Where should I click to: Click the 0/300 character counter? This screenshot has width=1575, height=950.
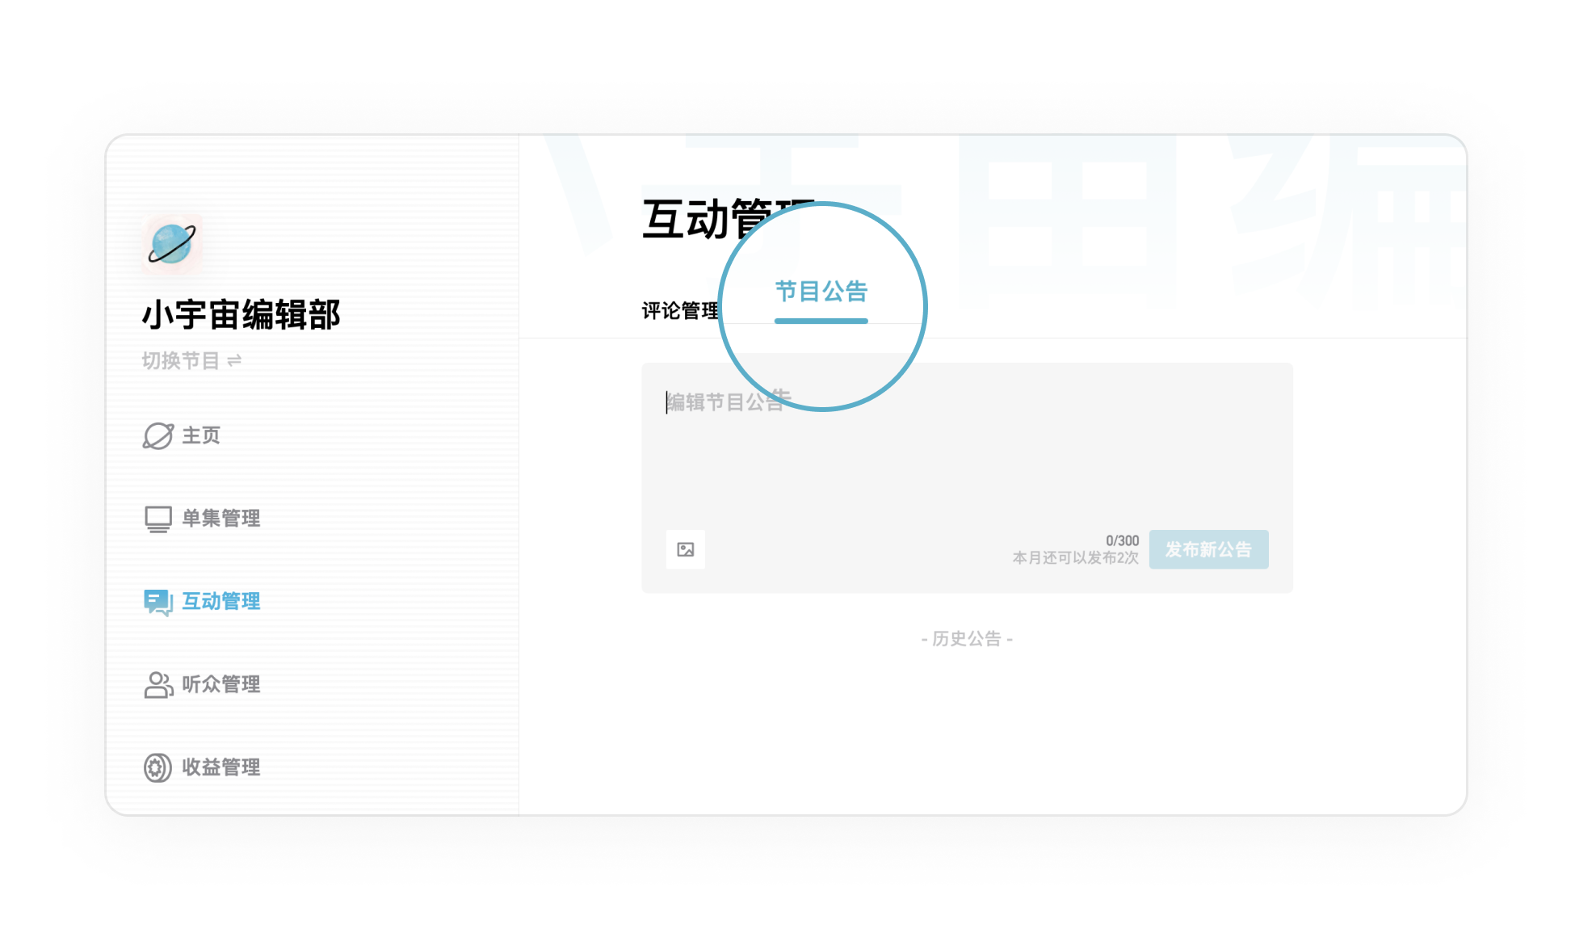(1122, 540)
